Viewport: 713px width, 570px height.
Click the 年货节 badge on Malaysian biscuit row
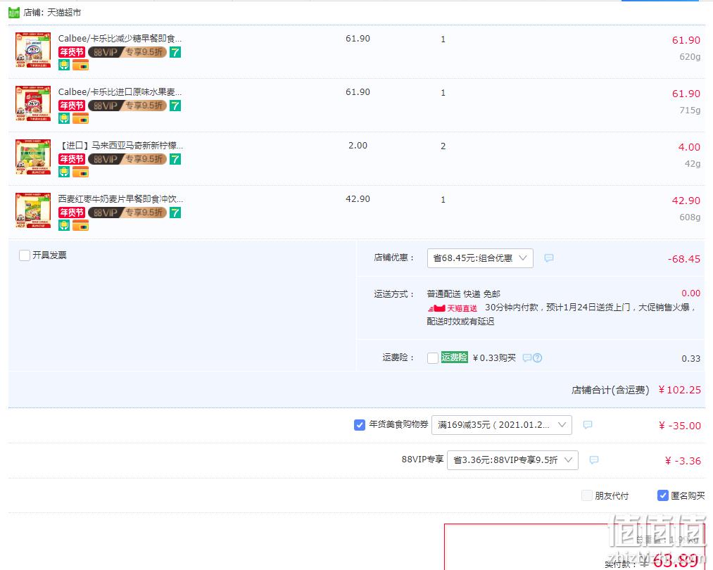click(71, 159)
